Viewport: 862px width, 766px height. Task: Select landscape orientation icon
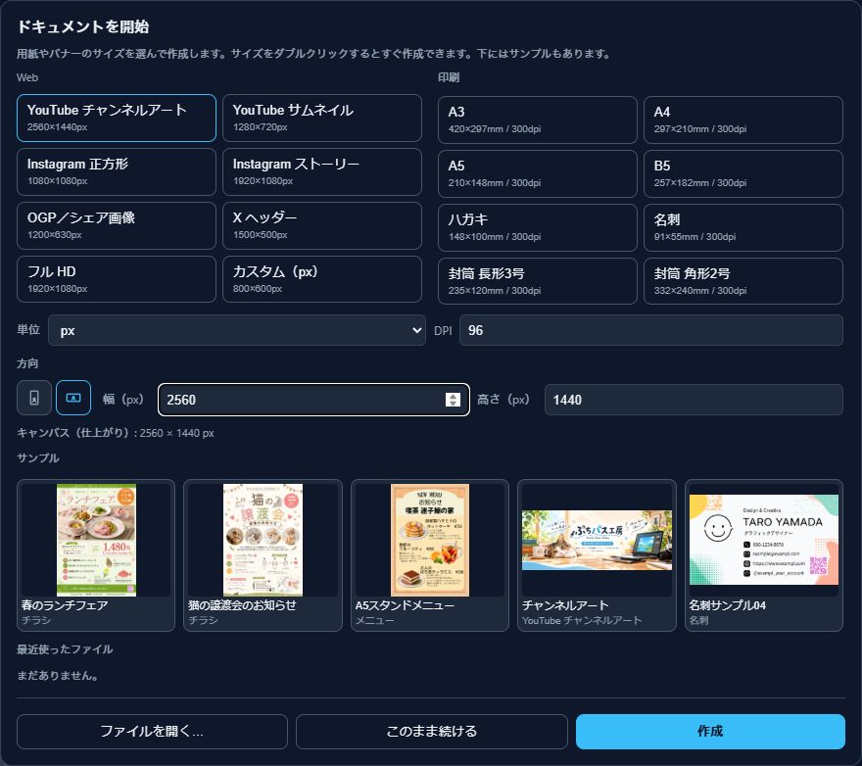pyautogui.click(x=73, y=398)
